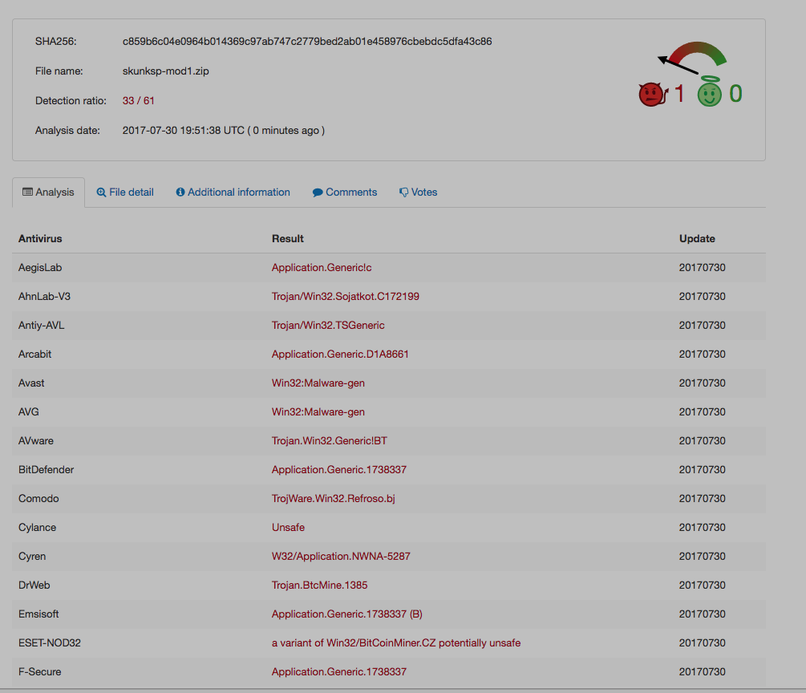
Task: Switch to the File detail tab
Action: tap(125, 192)
